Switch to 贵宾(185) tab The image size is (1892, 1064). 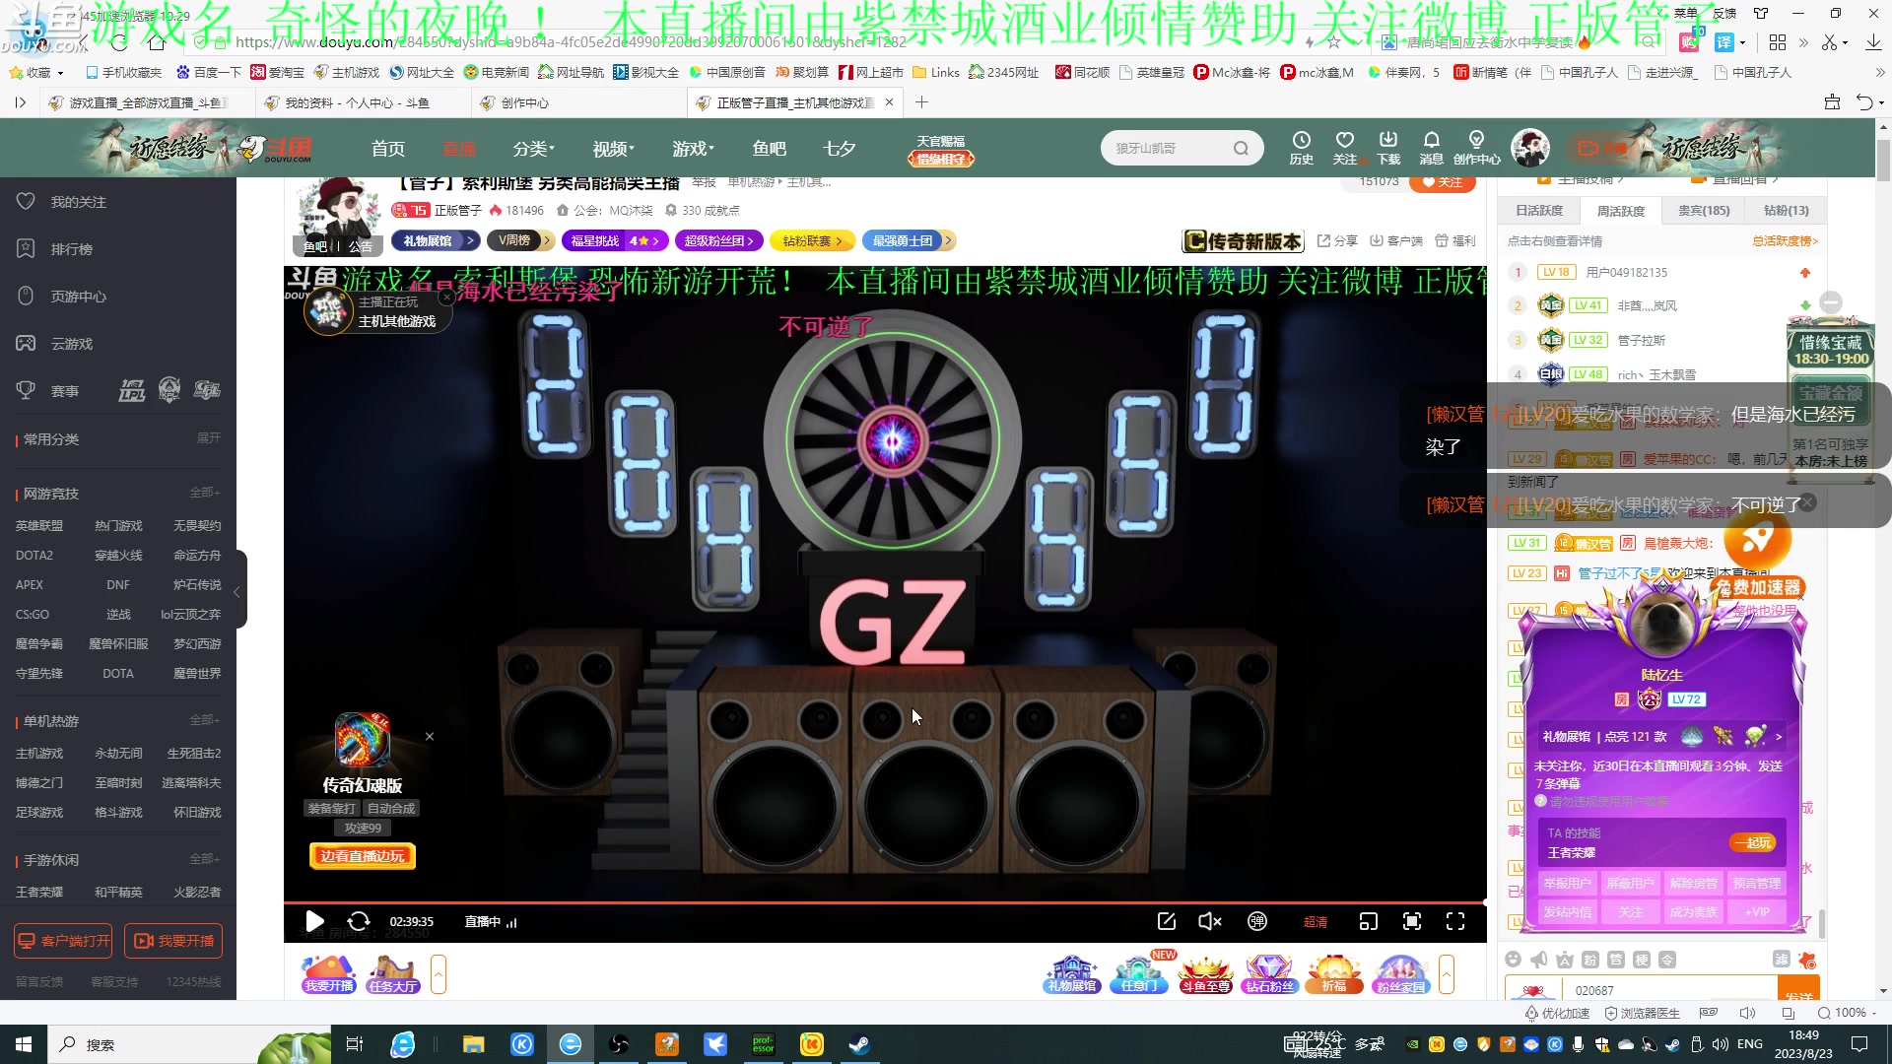point(1704,211)
